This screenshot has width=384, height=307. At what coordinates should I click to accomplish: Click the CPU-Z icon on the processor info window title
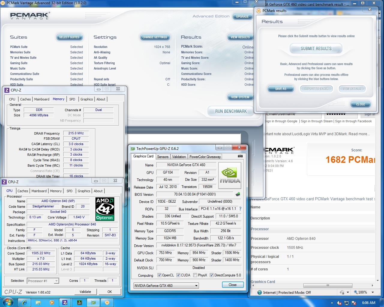coord(4,182)
